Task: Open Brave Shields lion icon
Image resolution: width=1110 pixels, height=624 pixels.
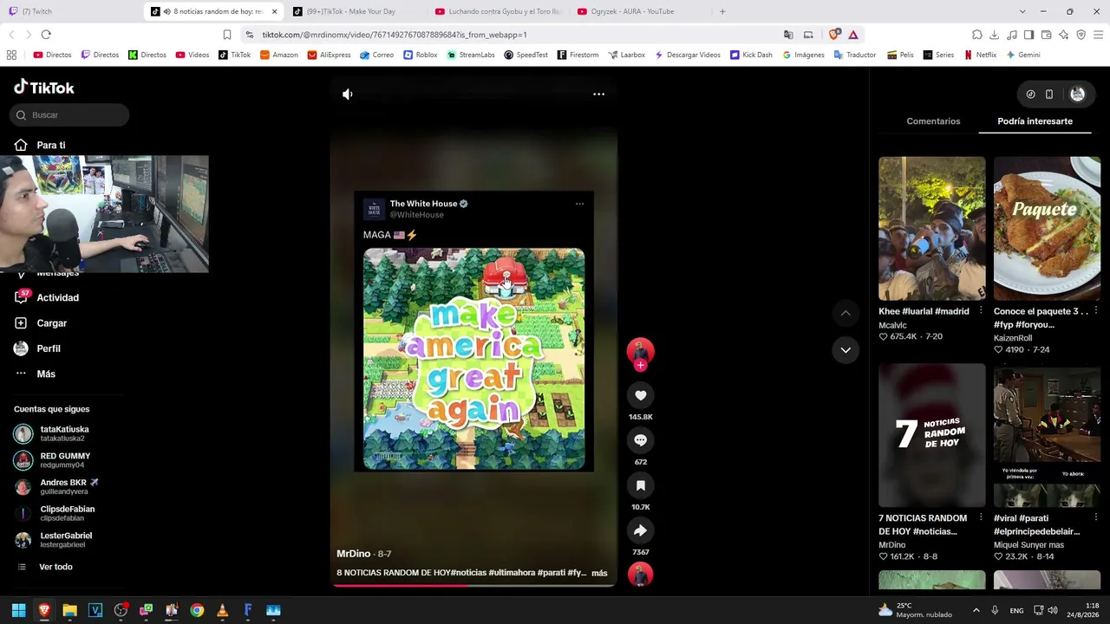Action: tap(834, 35)
